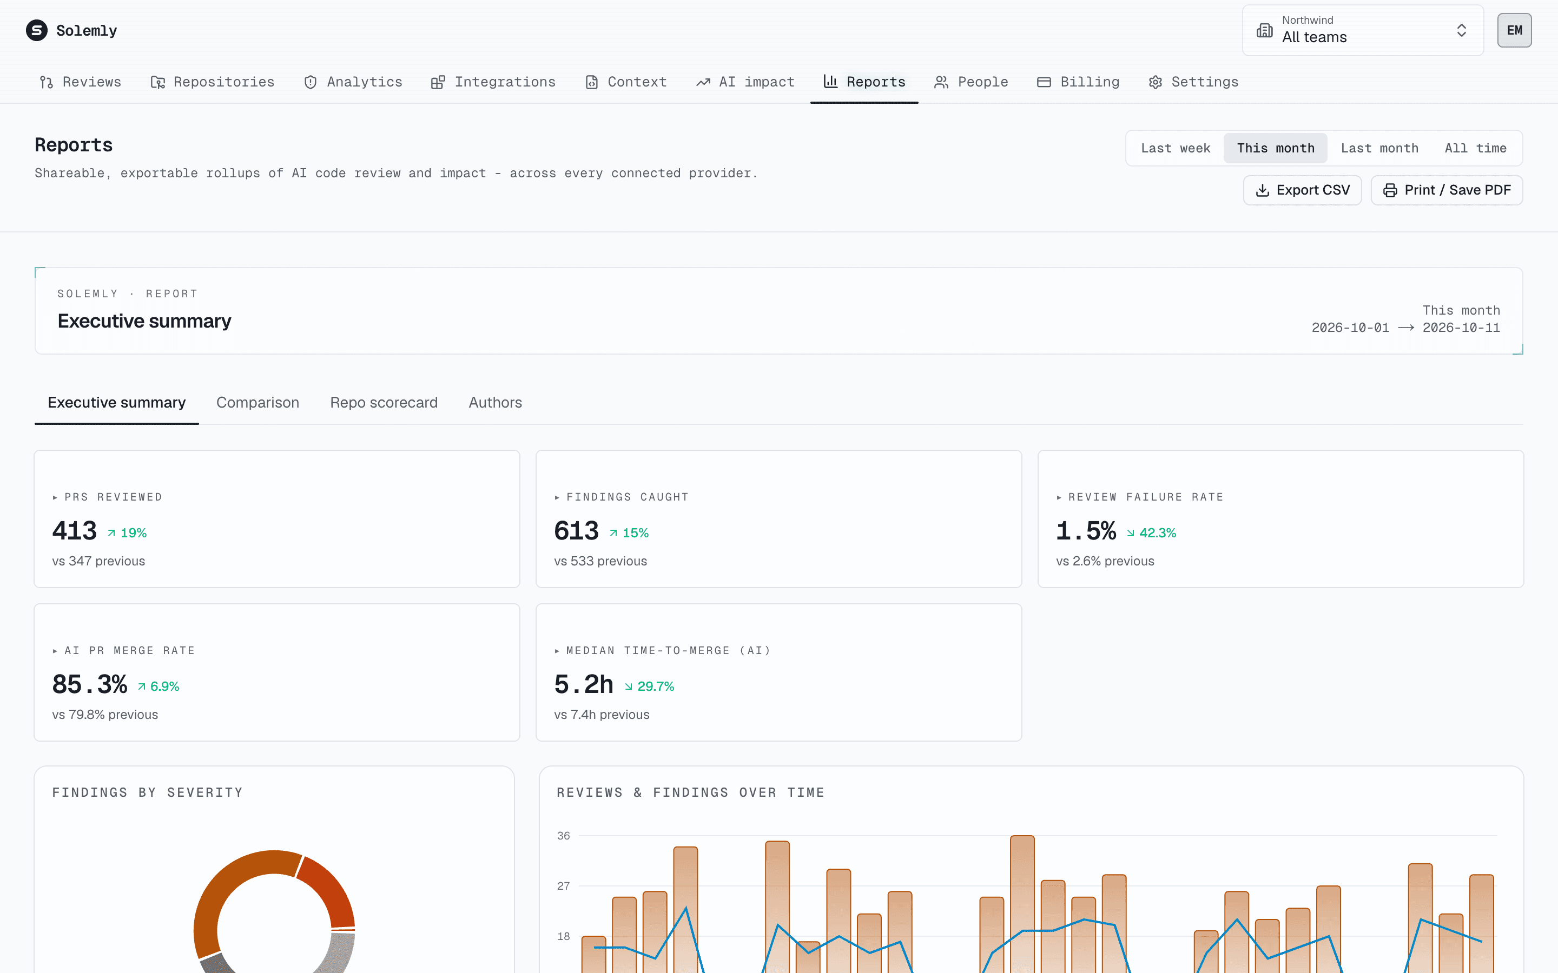
Task: Select the All time range
Action: pyautogui.click(x=1476, y=148)
